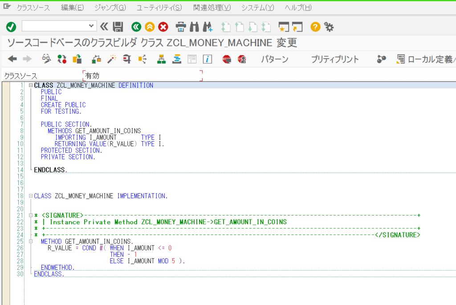Click the PROTECTED SECTION. code line

click(72, 150)
